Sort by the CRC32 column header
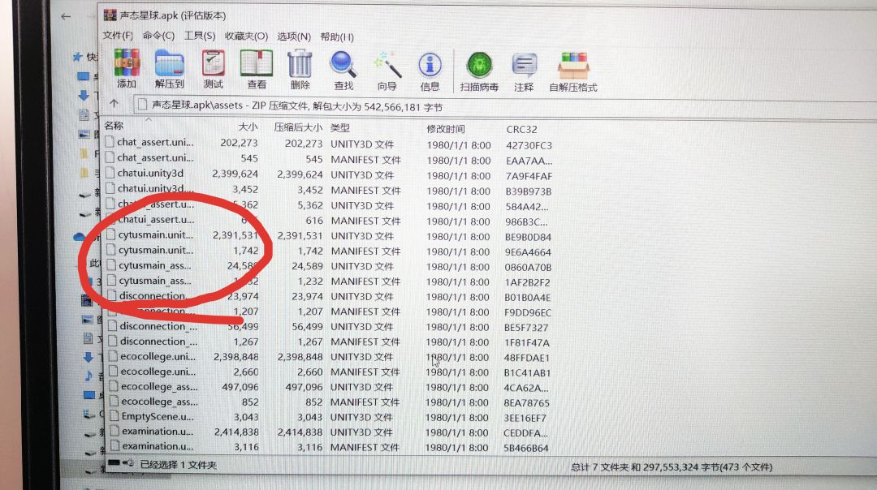Viewport: 877px width, 490px height. point(522,130)
